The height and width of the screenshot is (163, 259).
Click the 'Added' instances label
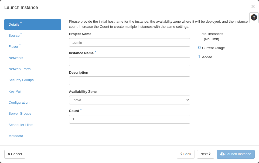207,57
